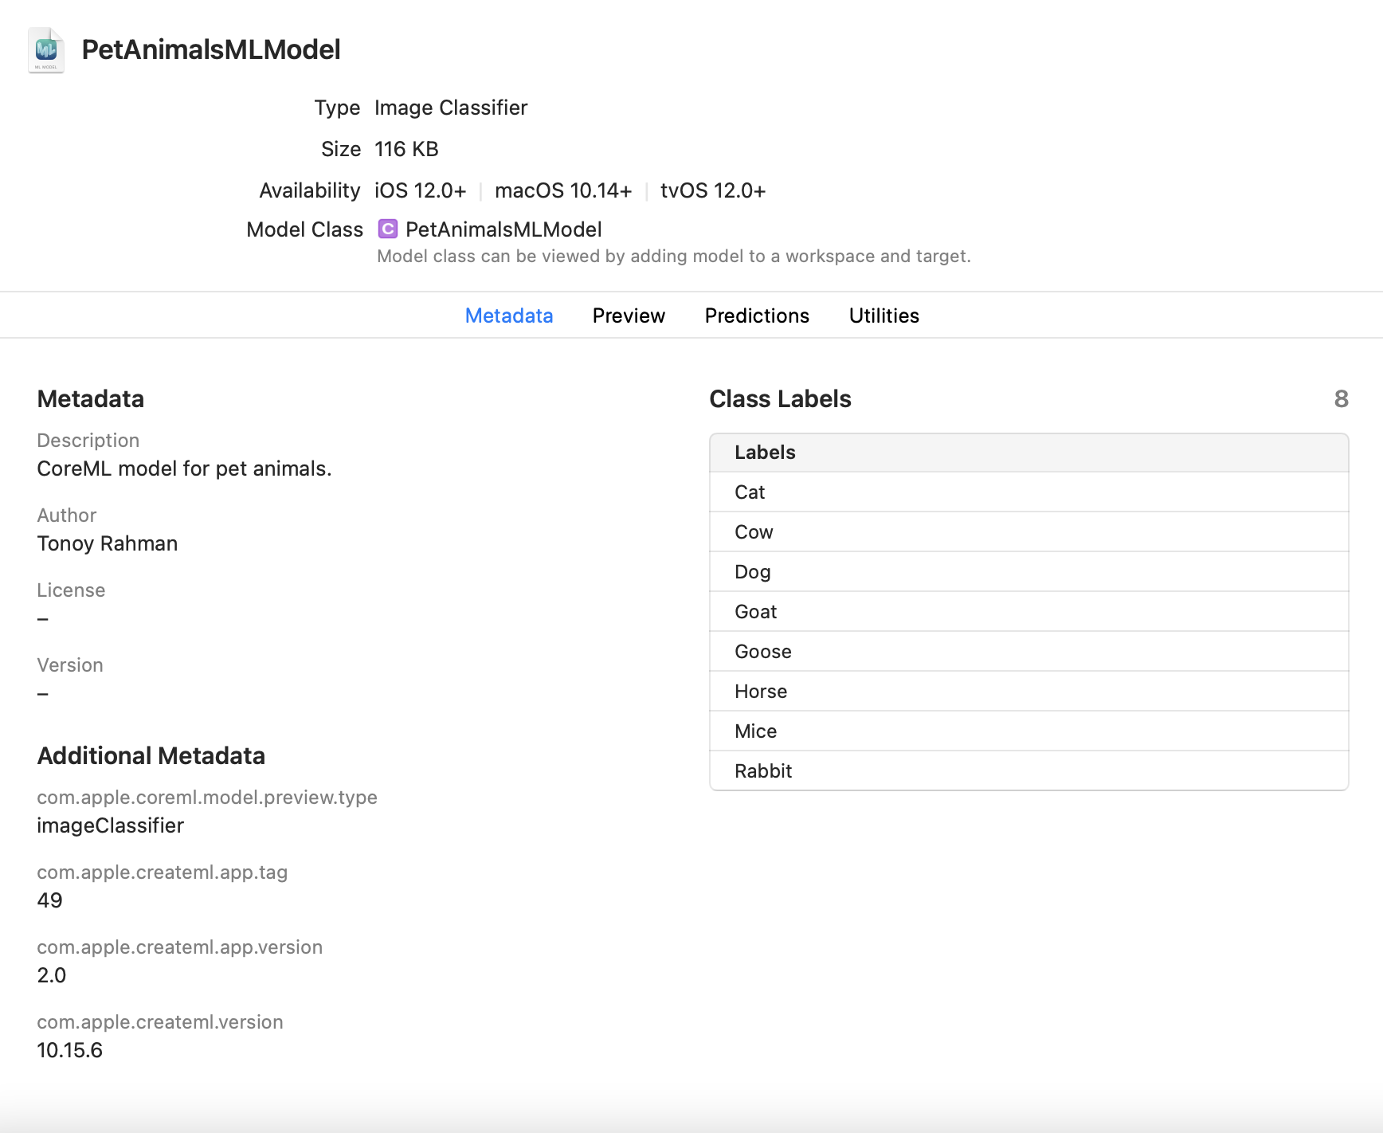Viewport: 1383px width, 1133px height.
Task: Switch to the Preview tab
Action: point(629,316)
